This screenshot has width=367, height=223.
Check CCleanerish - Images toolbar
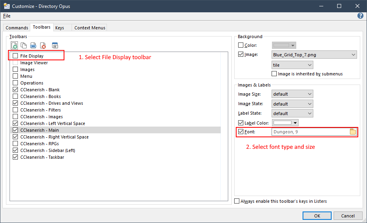[x=15, y=117]
